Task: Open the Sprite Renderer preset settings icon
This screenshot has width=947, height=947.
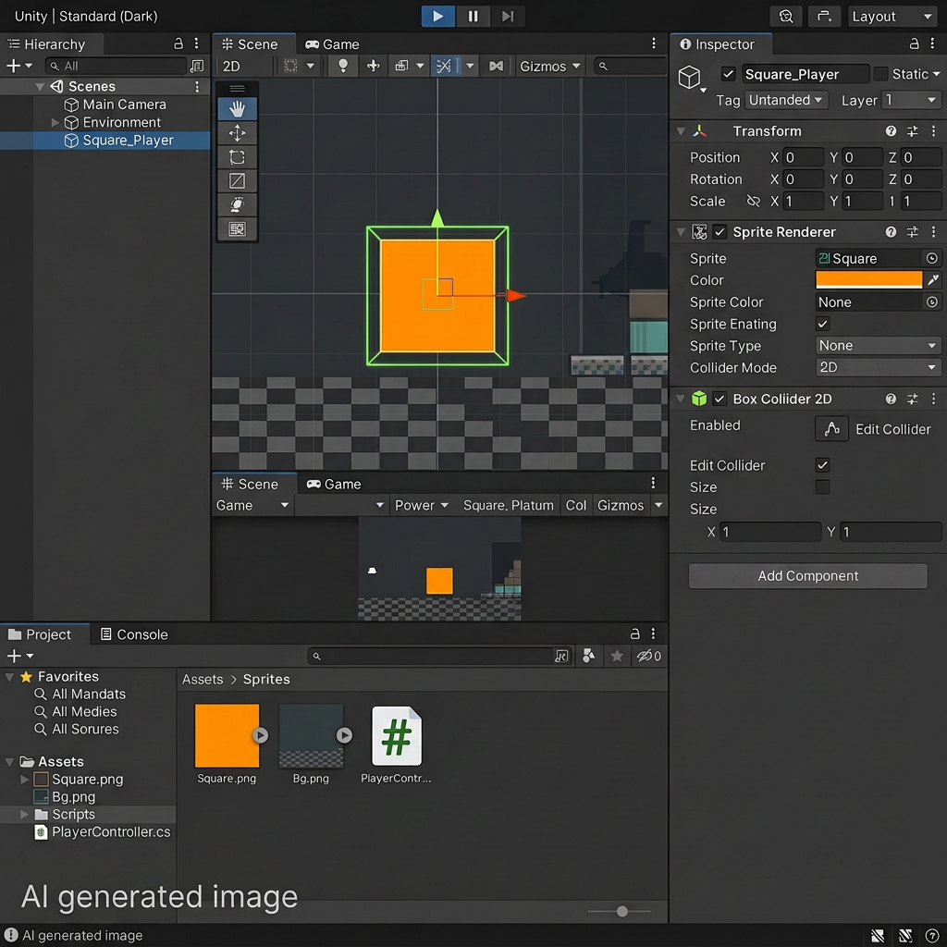Action: point(912,232)
